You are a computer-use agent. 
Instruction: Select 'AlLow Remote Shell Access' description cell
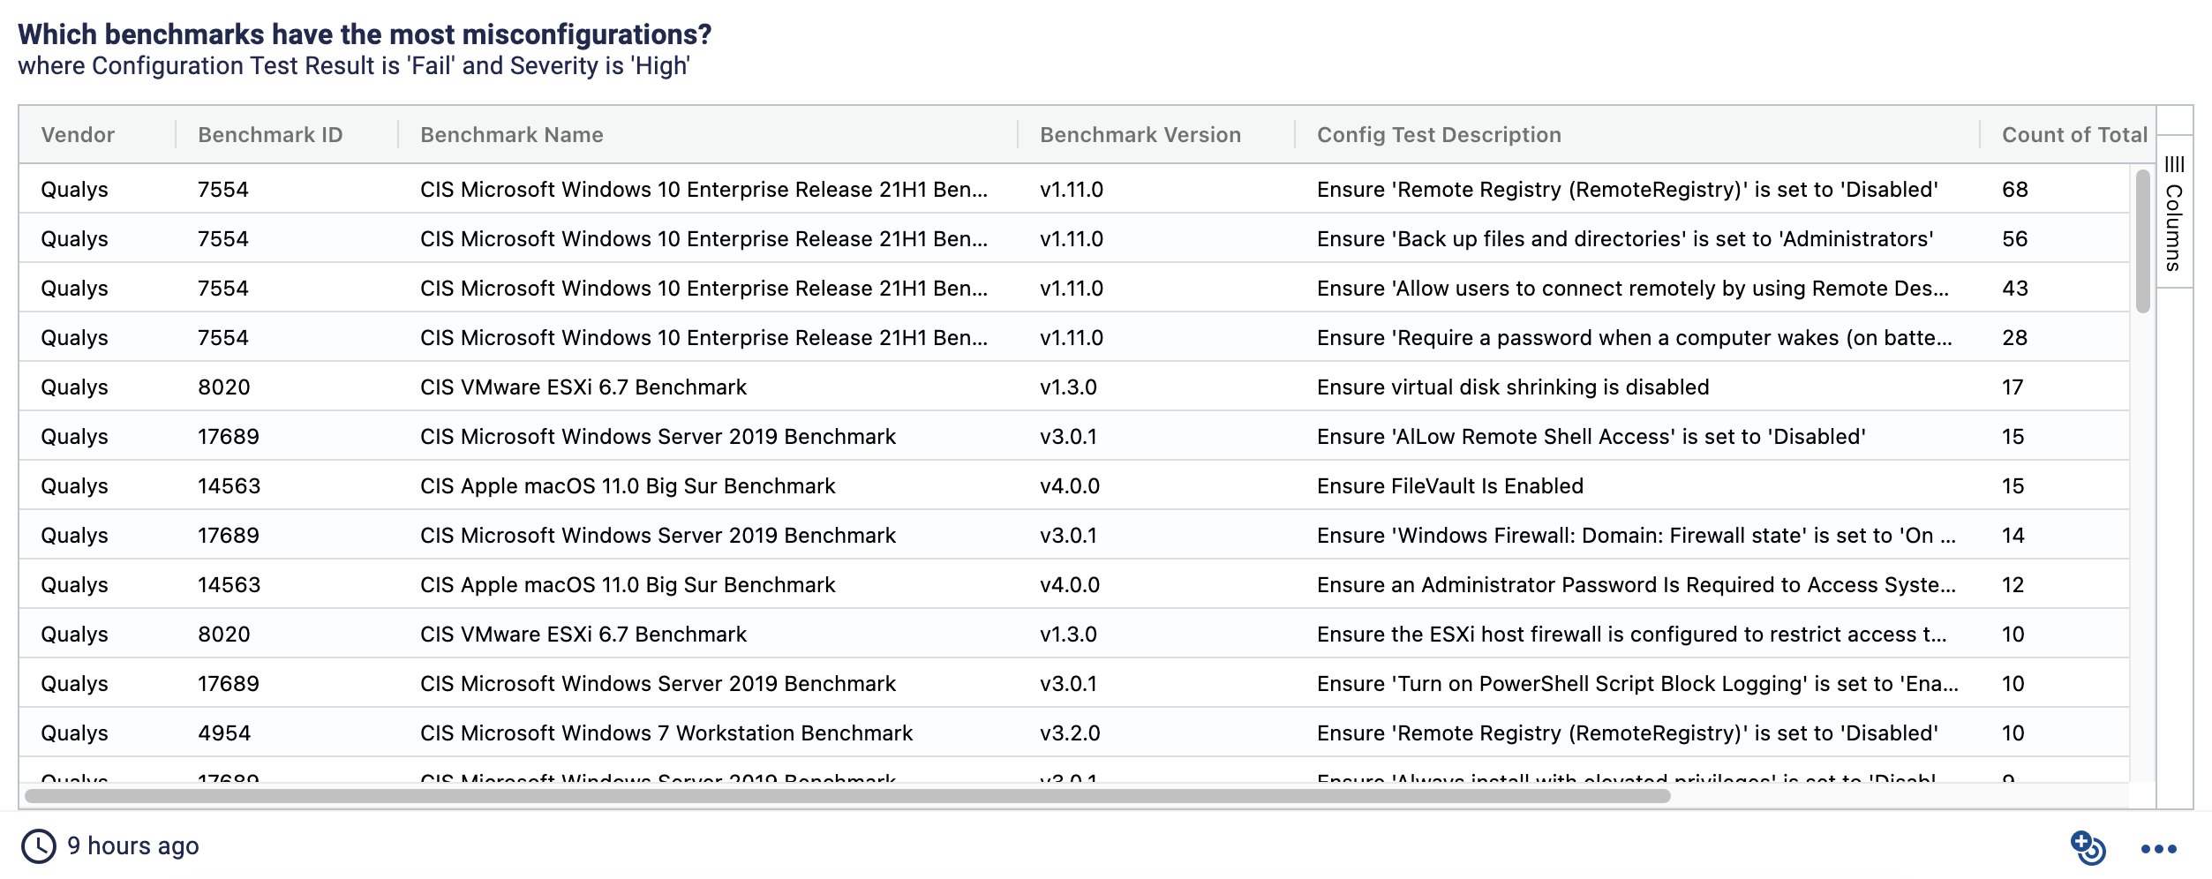pos(1591,437)
